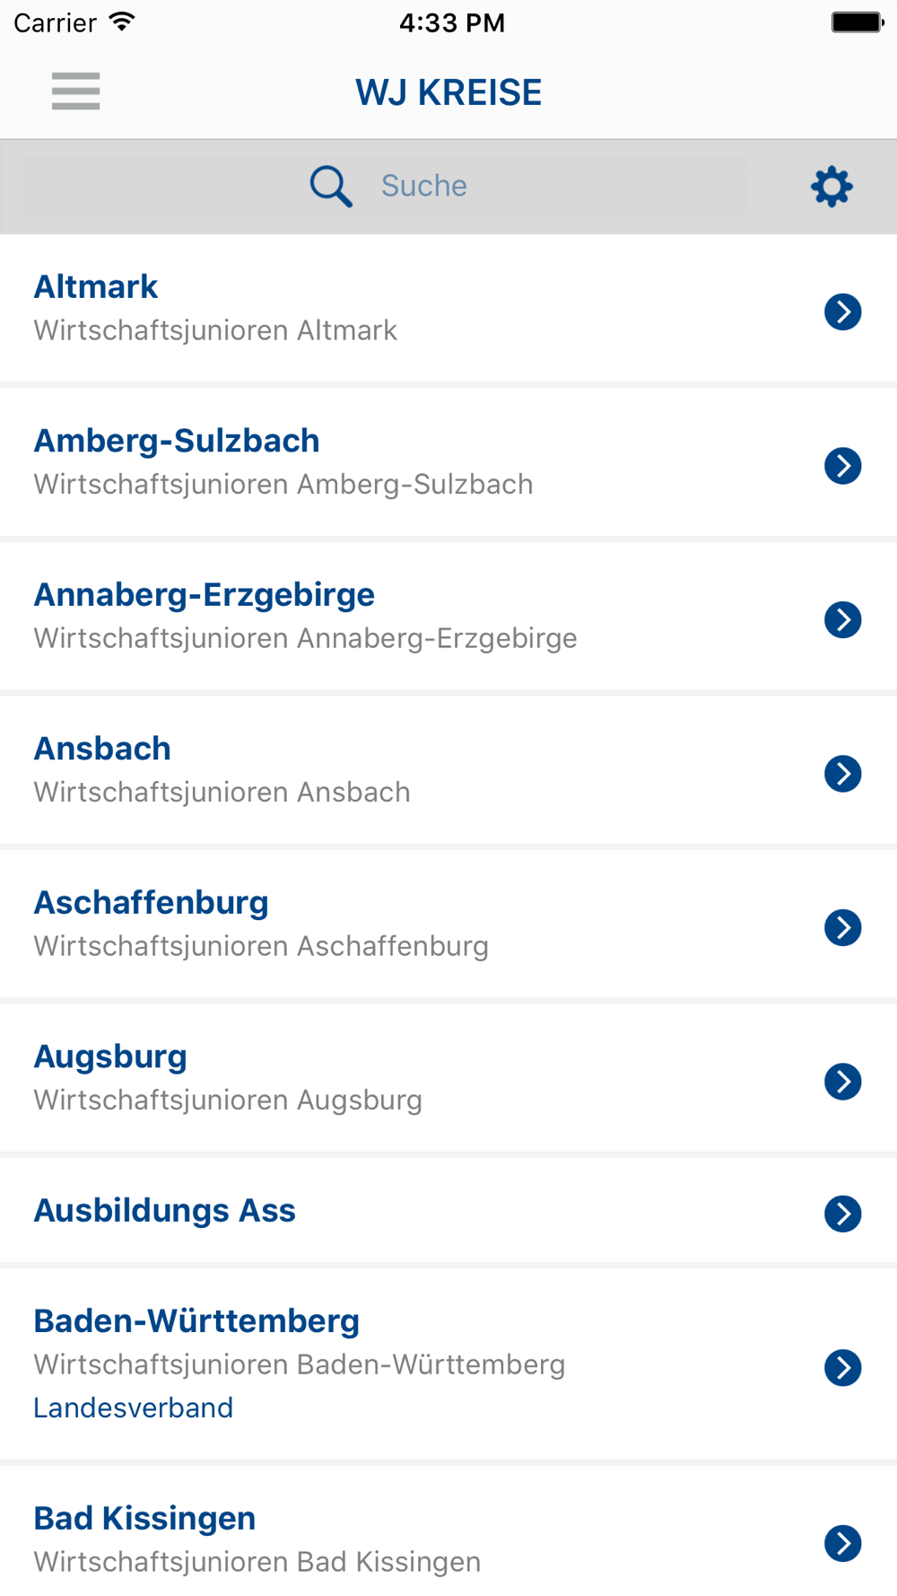
Task: Tap the Augsburg arrow icon
Action: point(843,1081)
